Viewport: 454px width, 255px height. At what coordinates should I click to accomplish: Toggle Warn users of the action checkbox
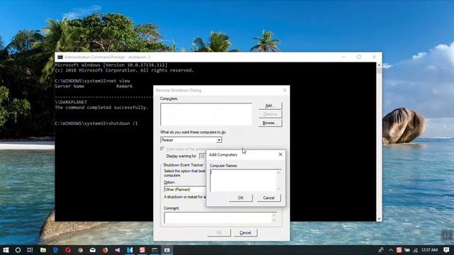click(162, 149)
